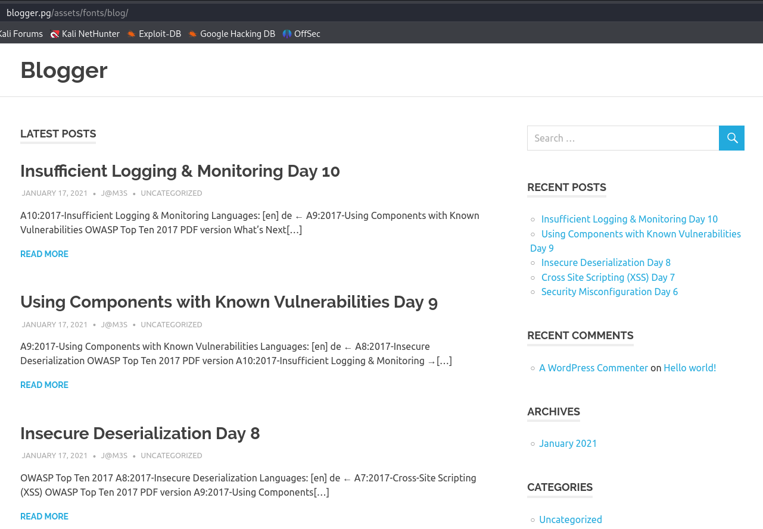The width and height of the screenshot is (763, 529).
Task: Click author J@M3S under Insecure Deserialization post
Action: [x=114, y=456]
